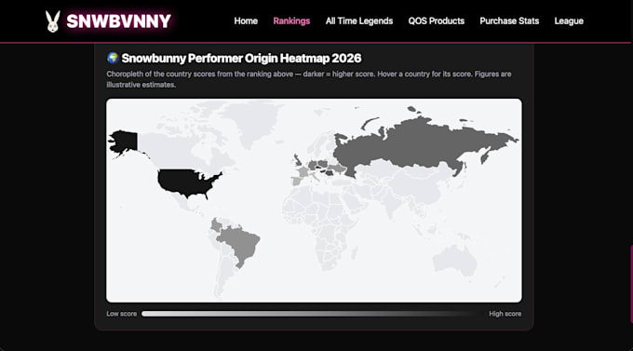Open the League nav link
This screenshot has height=351, width=633.
click(x=569, y=21)
